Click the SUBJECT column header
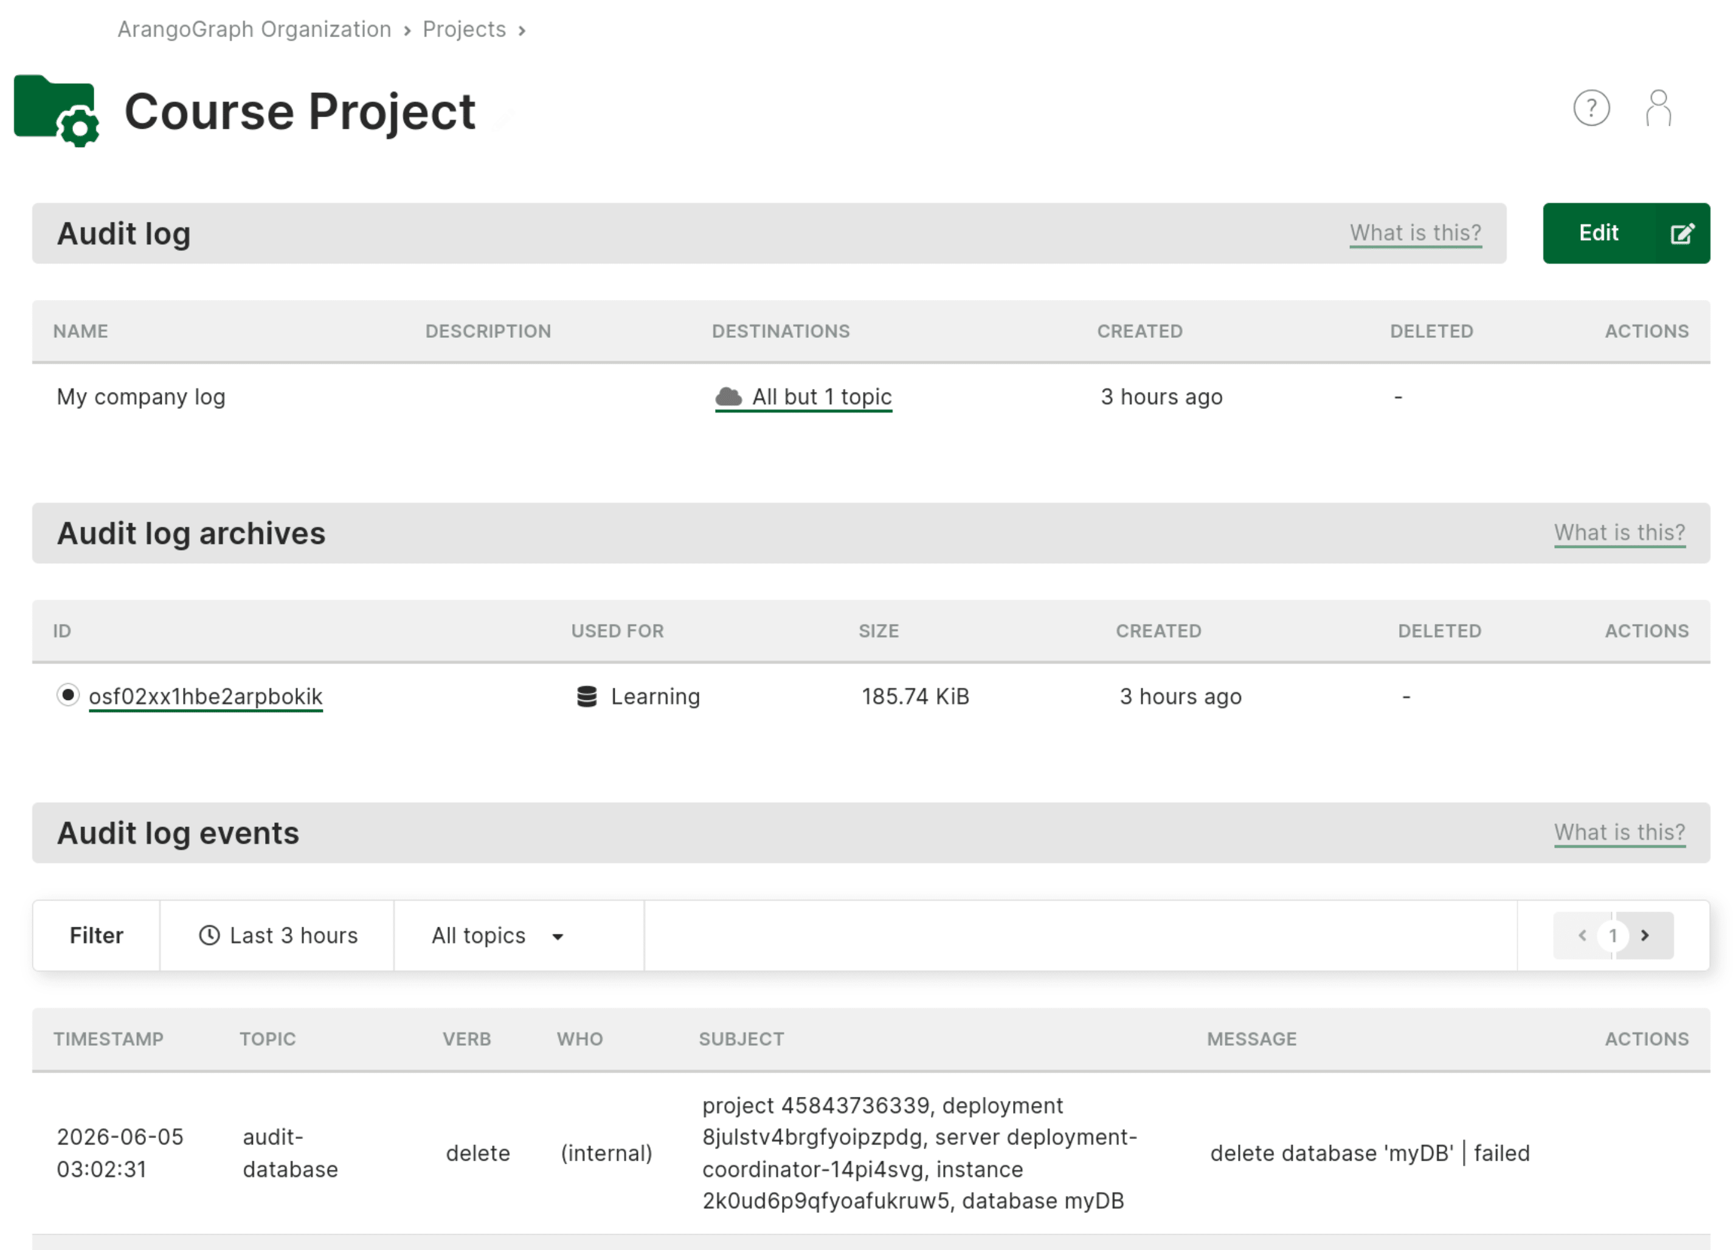This screenshot has width=1733, height=1250. pos(741,1039)
